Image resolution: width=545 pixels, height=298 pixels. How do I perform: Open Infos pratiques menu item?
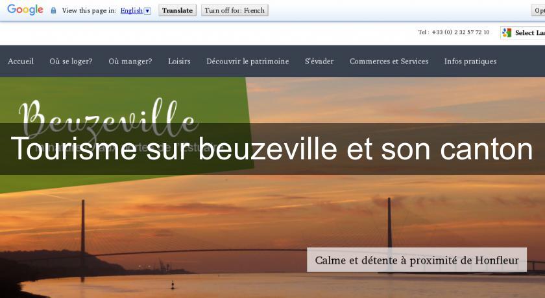click(470, 62)
